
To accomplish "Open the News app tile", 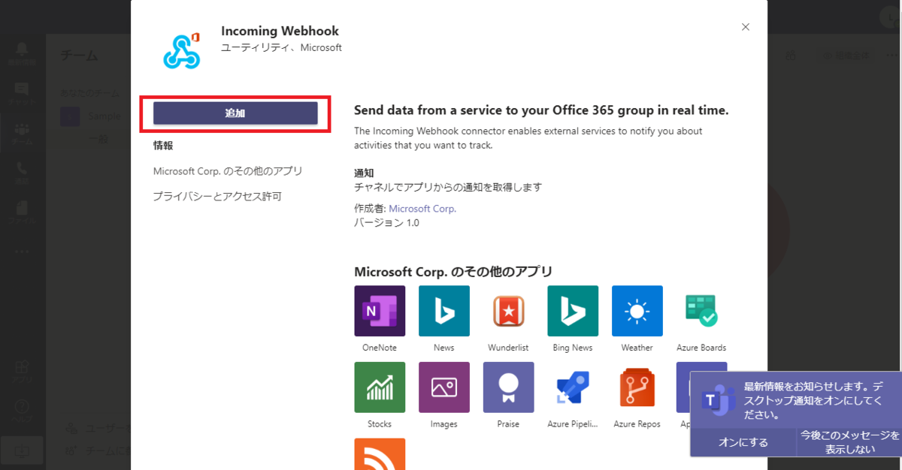I will [x=444, y=311].
